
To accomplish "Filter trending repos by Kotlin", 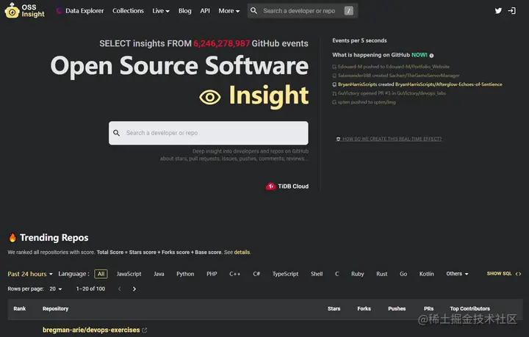I will pyautogui.click(x=426, y=274).
